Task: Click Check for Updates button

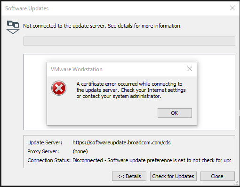Action: tap(173, 176)
